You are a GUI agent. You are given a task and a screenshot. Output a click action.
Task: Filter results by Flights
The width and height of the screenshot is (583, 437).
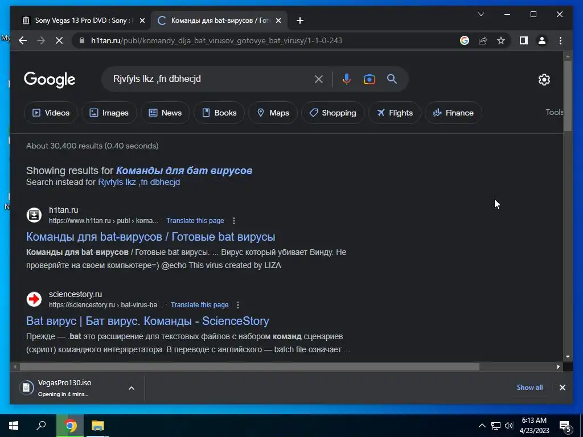tap(395, 113)
